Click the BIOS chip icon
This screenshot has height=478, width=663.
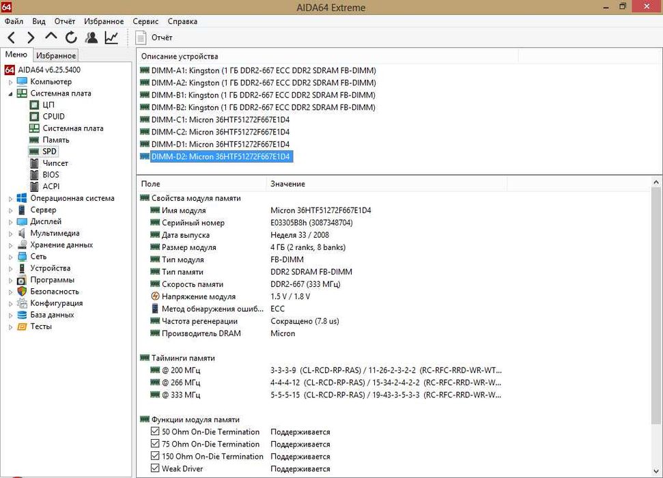34,175
